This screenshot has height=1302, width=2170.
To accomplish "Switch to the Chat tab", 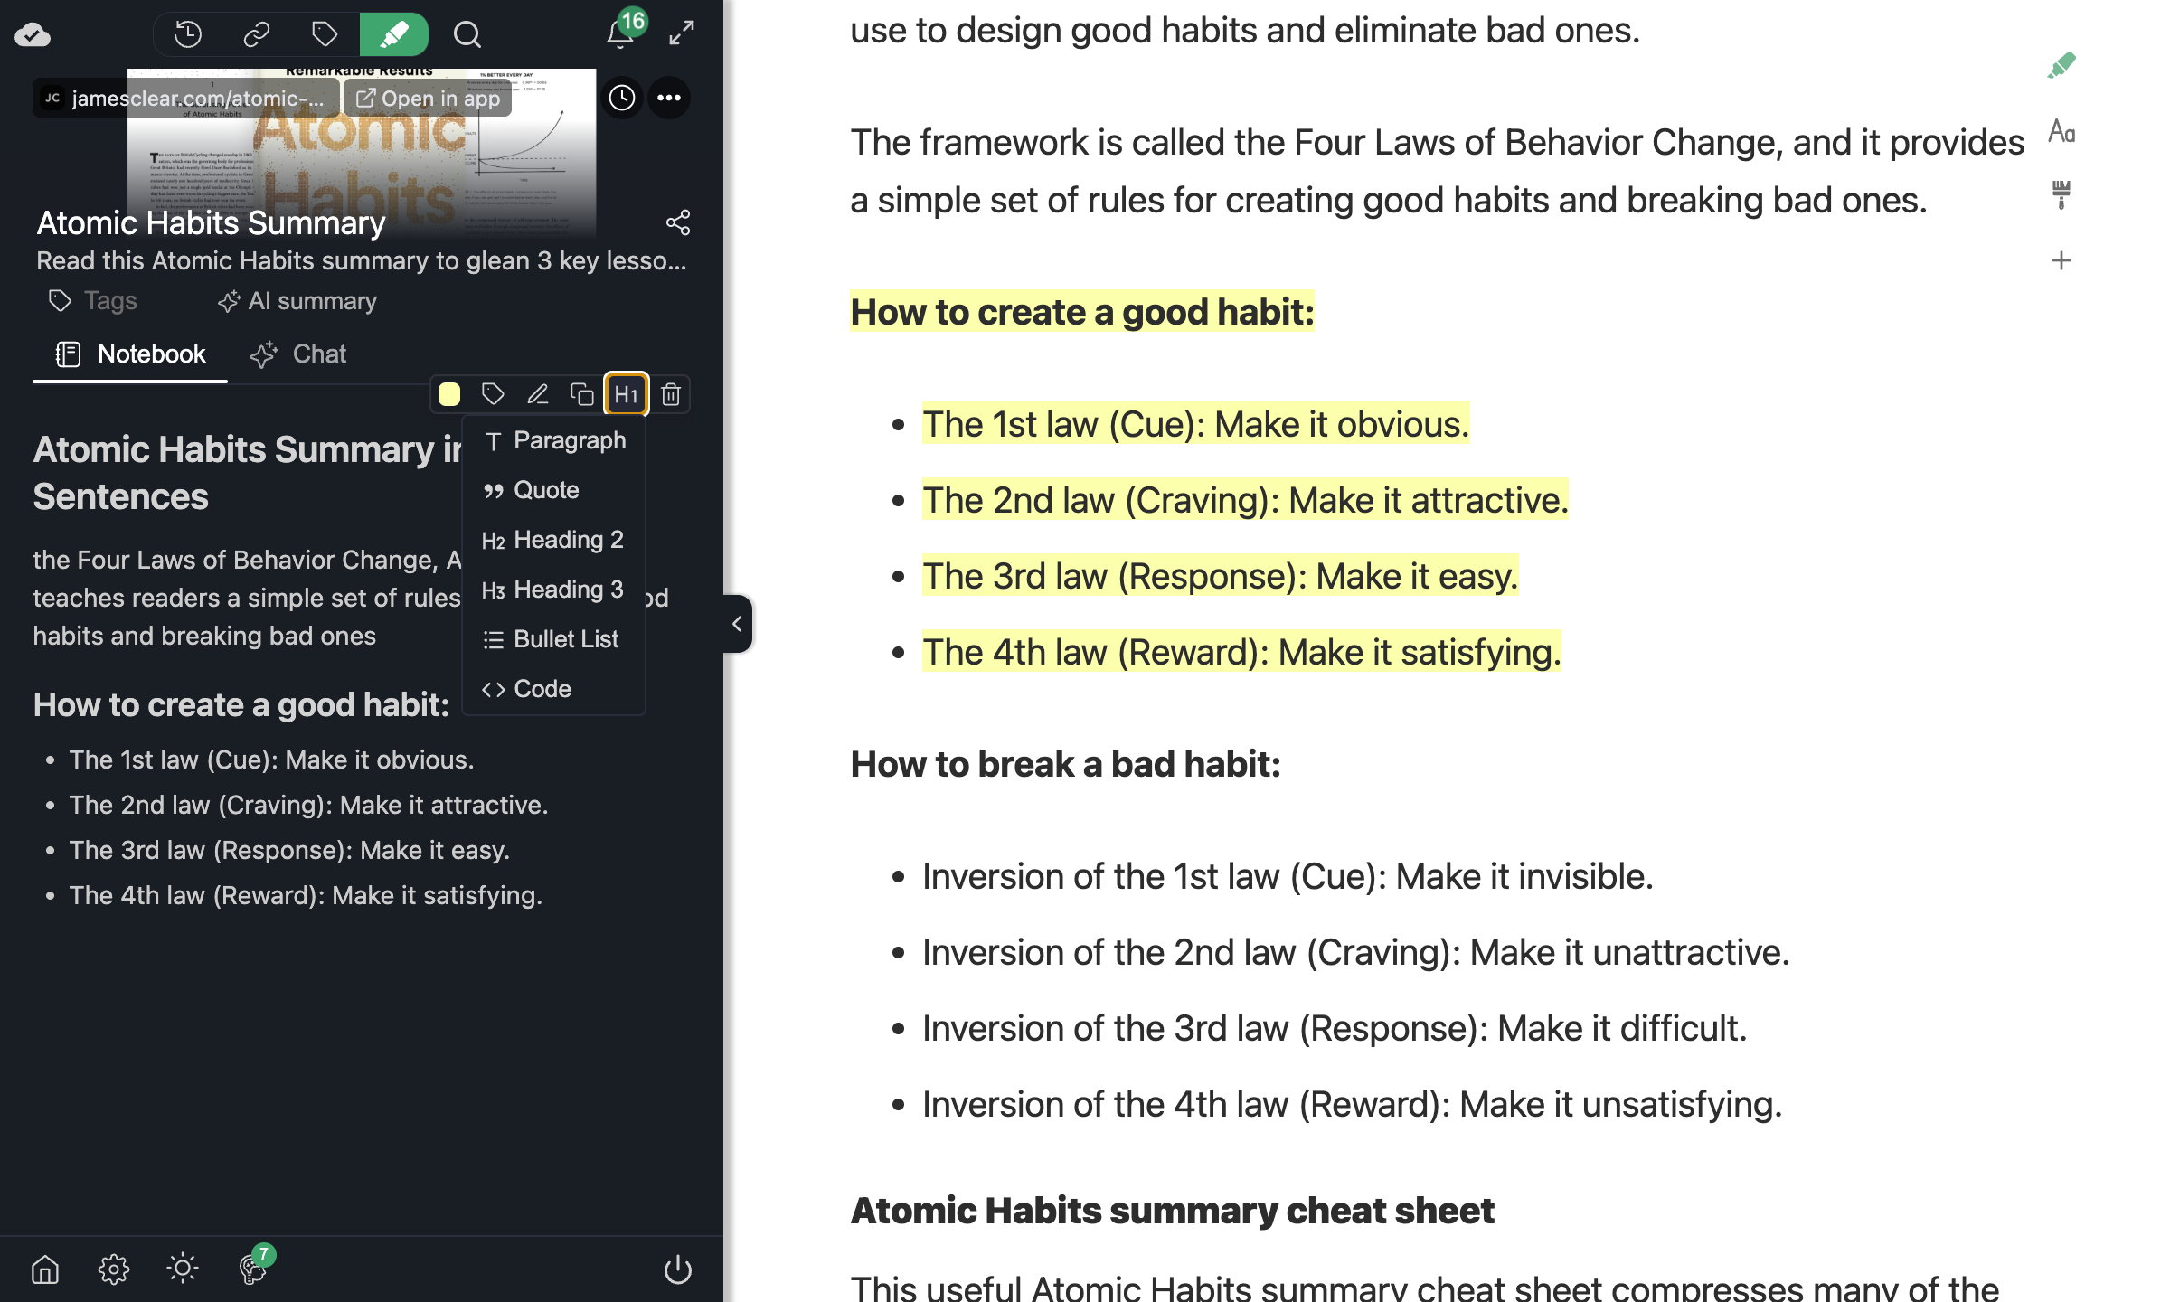I will click(x=298, y=354).
